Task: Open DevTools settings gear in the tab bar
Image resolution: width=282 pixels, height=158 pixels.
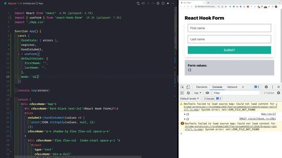Action: 266,87
